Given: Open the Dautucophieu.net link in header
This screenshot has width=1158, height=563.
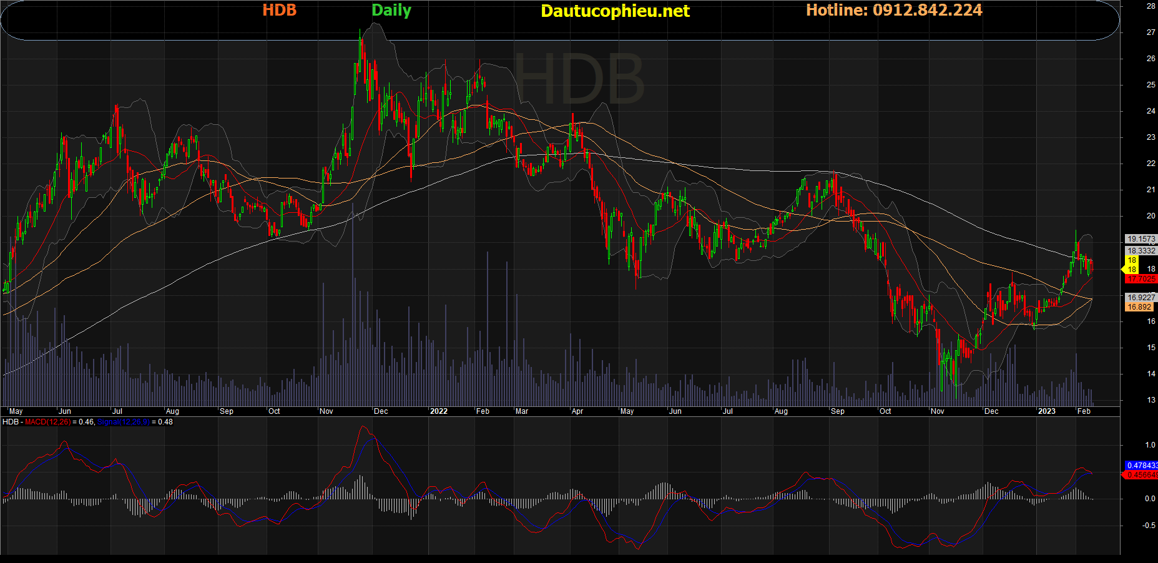Looking at the screenshot, I should pos(615,11).
